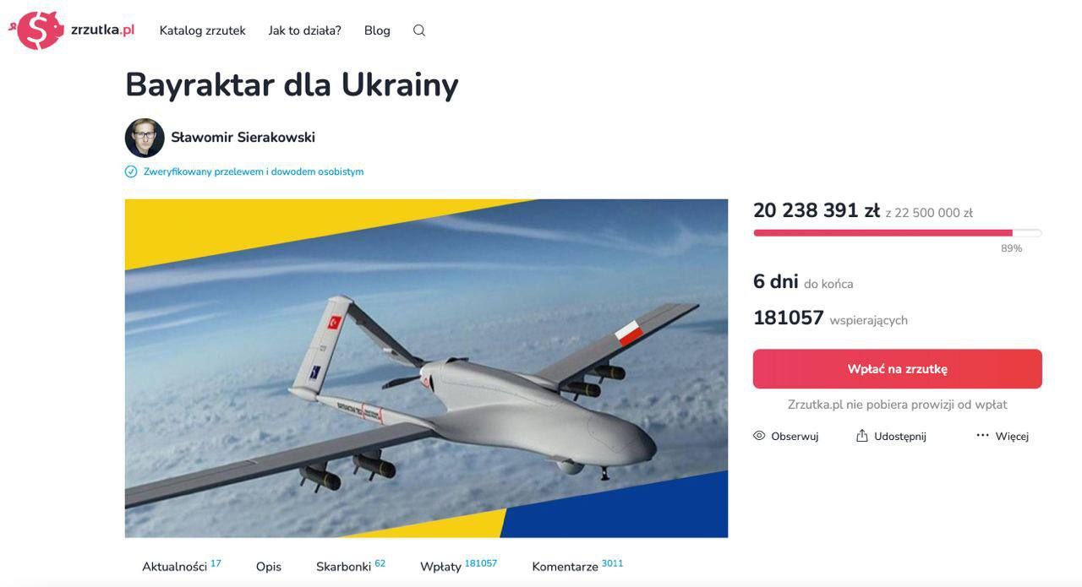Screen dimensions: 1082x587
Task: Open the Więcej three-dots menu
Action: point(982,436)
